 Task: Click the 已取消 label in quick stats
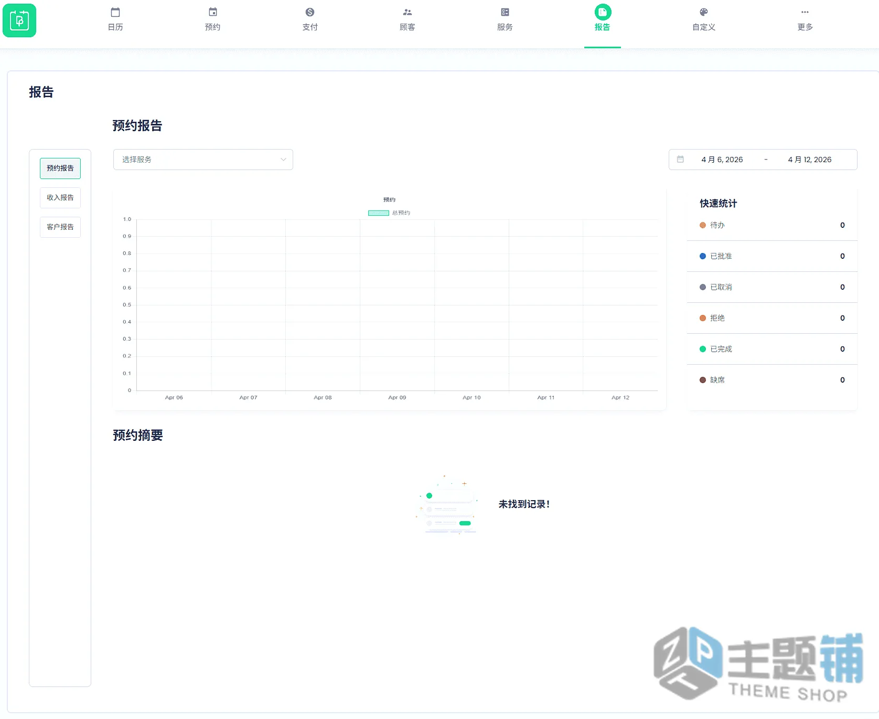pos(721,287)
